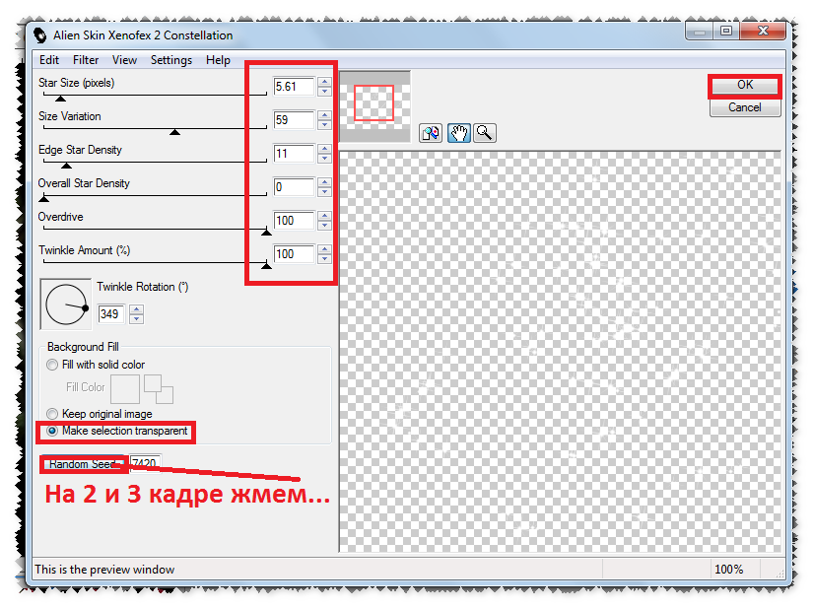Click the Twinkle Rotation degrees field
The image size is (814, 609).
click(x=111, y=314)
